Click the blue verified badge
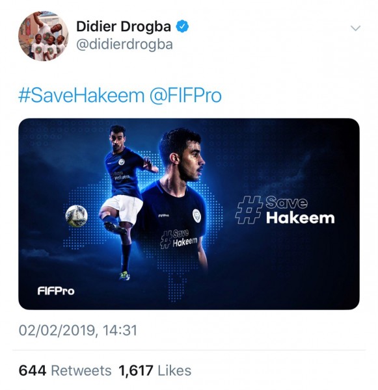Image resolution: width=378 pixels, height=390 pixels. pyautogui.click(x=183, y=27)
